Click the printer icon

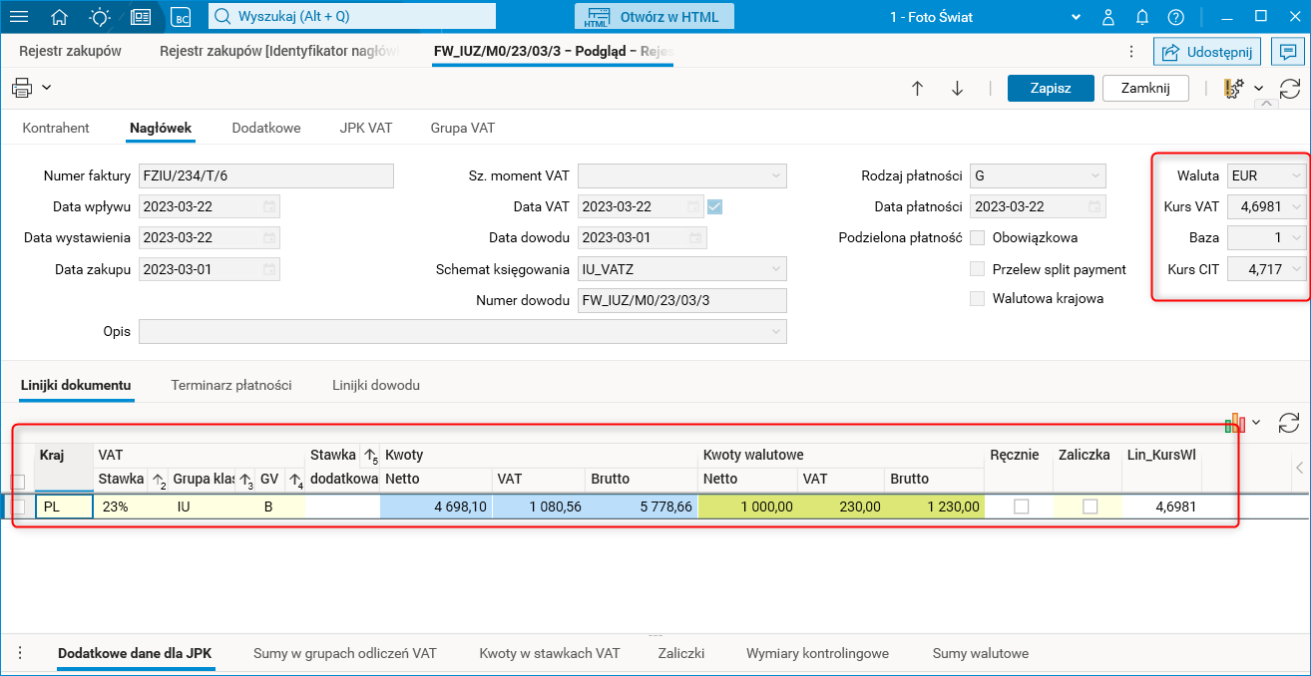22,88
